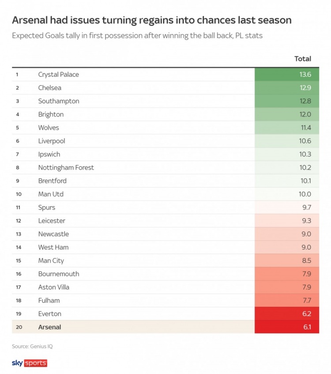Viewport: 331px width, 374px height.
Task: Click the chart headline about Arsenal
Action: 151,20
